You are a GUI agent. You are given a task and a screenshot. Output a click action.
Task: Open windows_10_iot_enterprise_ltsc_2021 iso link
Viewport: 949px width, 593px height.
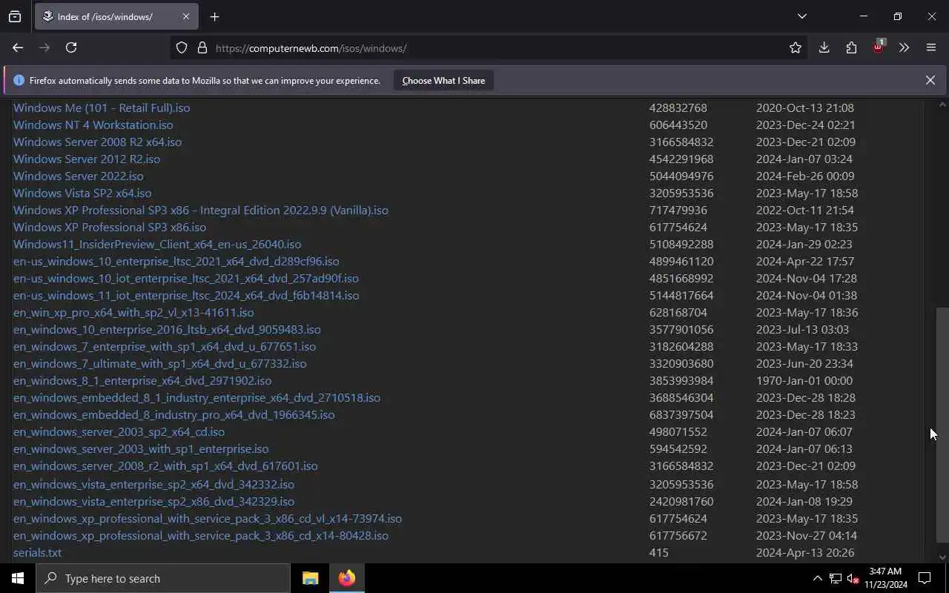186,278
